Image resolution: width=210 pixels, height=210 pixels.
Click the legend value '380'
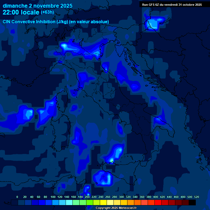[149, 197]
